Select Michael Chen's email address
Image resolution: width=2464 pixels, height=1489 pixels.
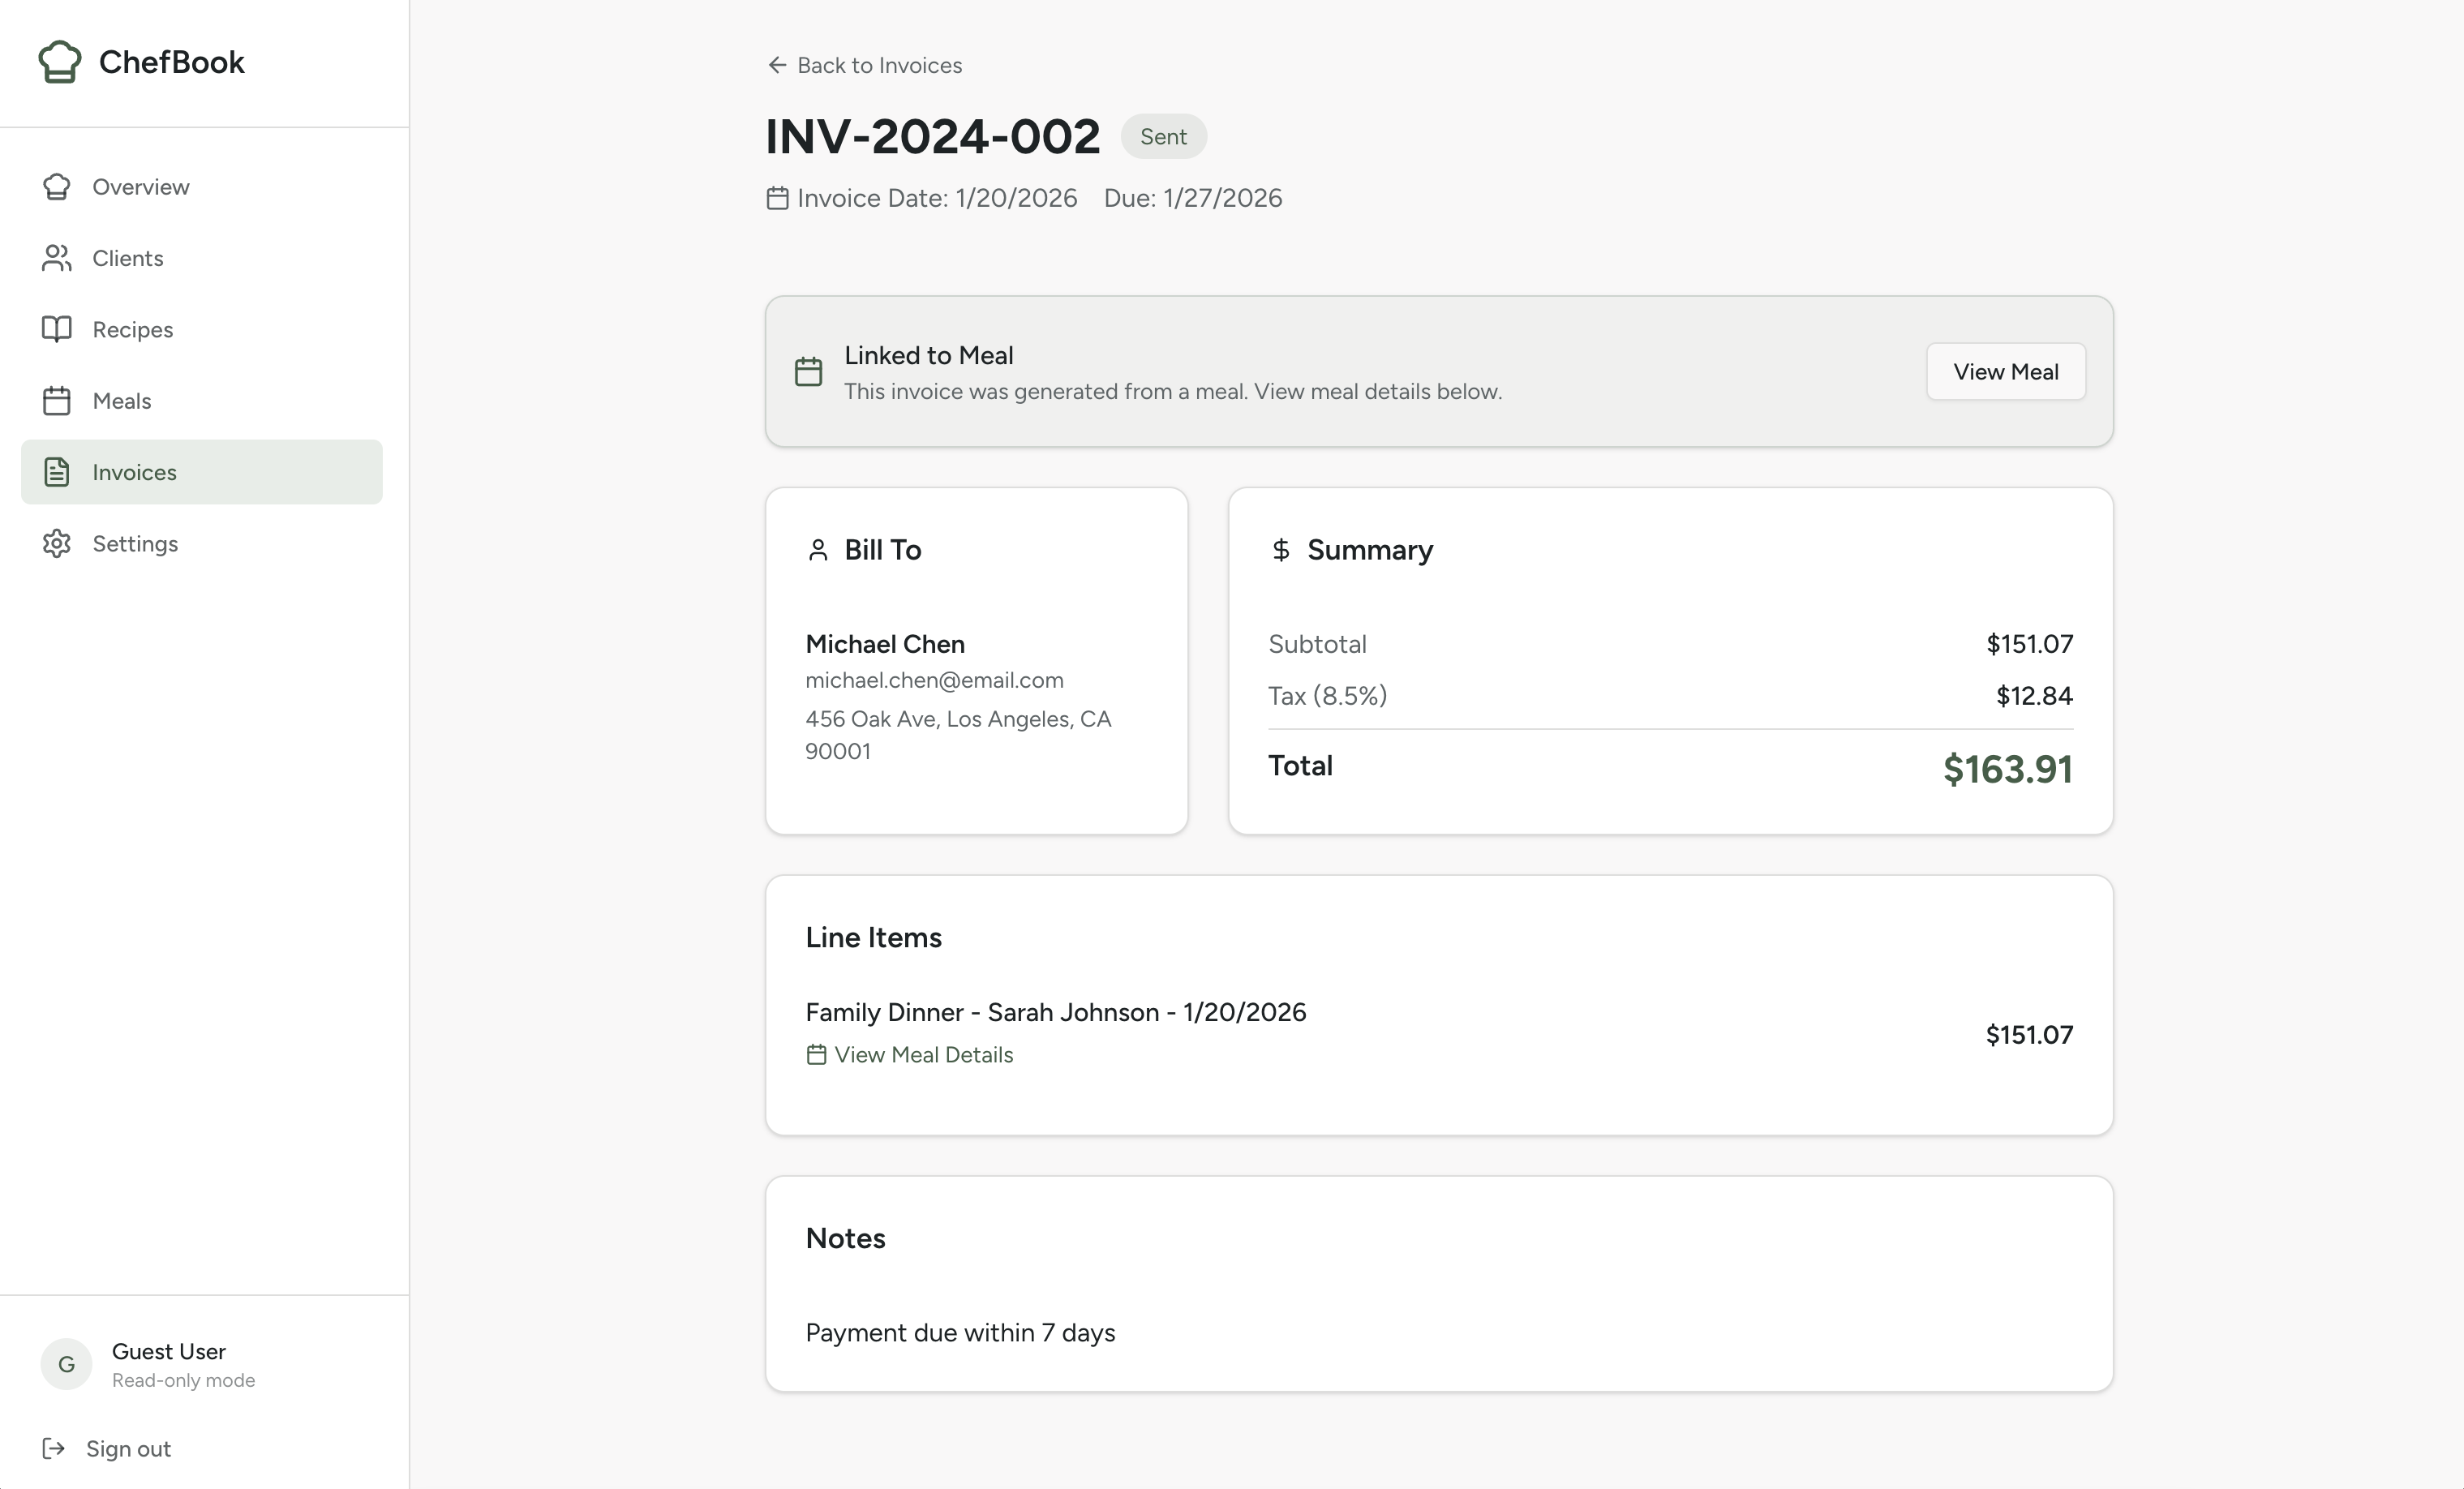pos(934,680)
